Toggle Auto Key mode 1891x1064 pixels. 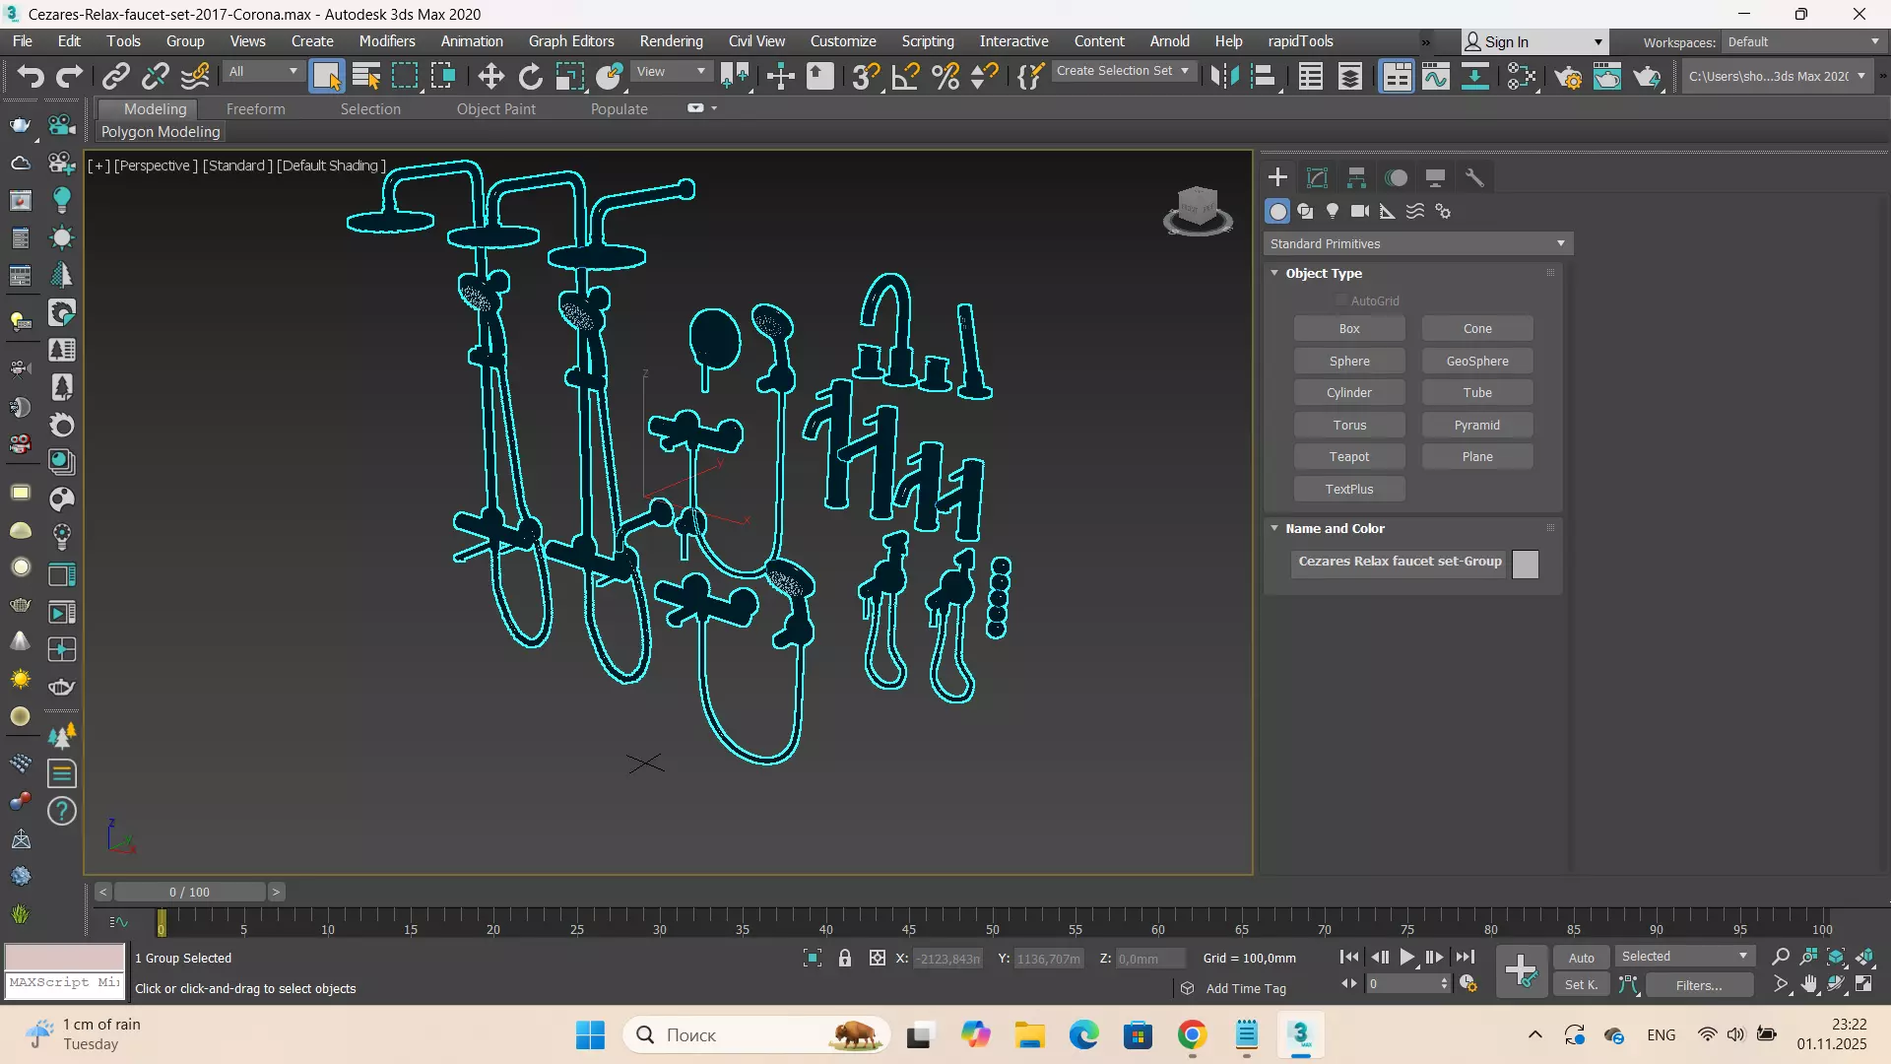(x=1581, y=958)
